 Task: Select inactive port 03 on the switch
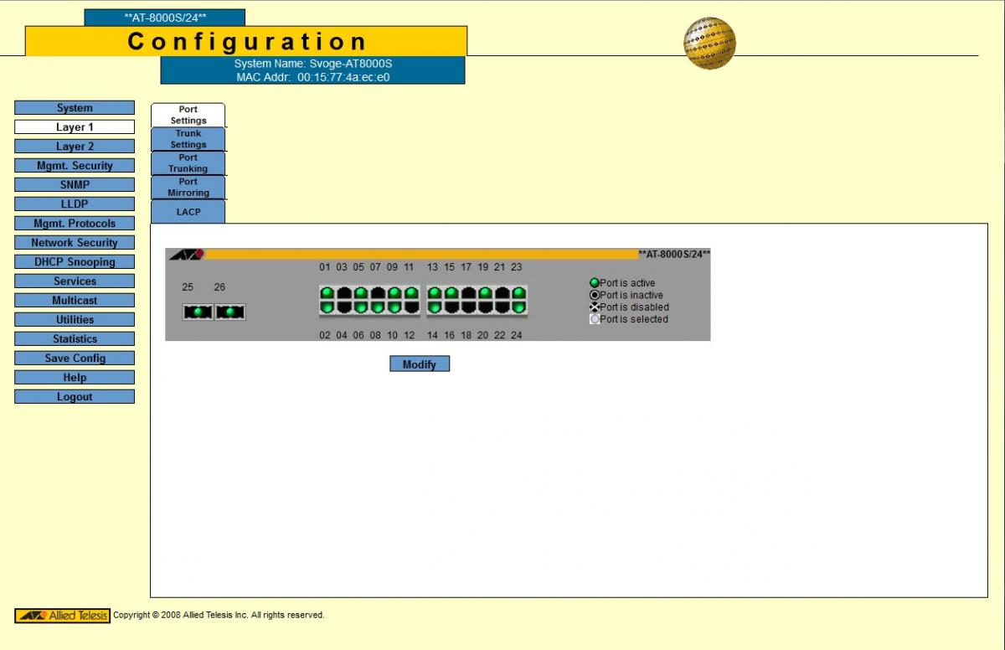click(343, 293)
